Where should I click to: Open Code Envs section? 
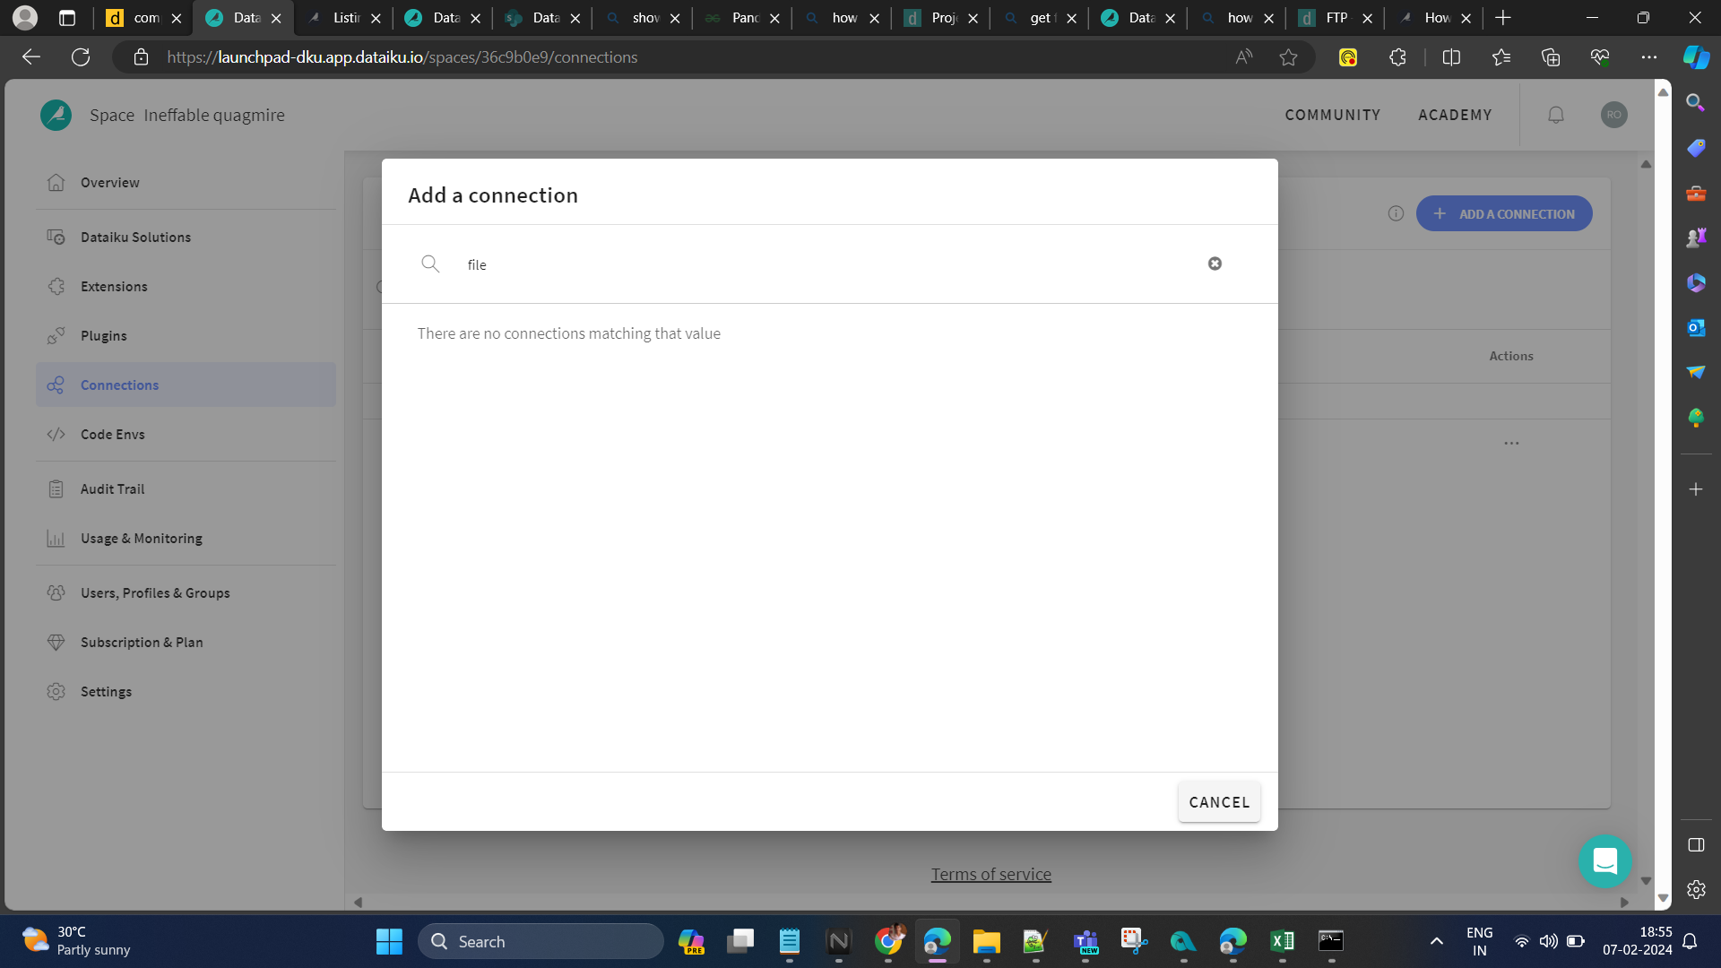coord(186,435)
